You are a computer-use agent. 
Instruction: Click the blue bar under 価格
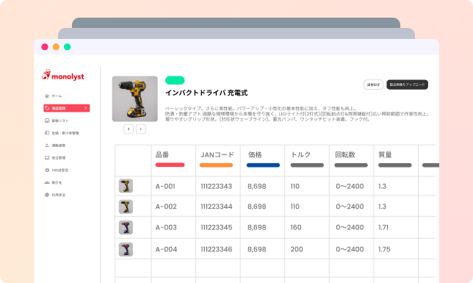[x=263, y=165]
